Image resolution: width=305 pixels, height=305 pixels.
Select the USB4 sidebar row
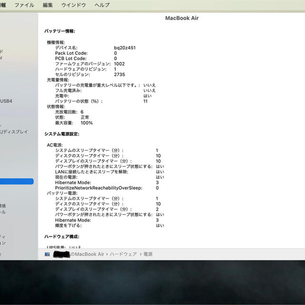point(6,101)
